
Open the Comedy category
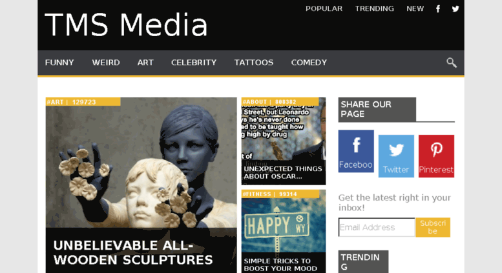pos(309,63)
